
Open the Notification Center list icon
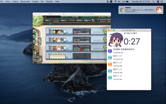162,2
